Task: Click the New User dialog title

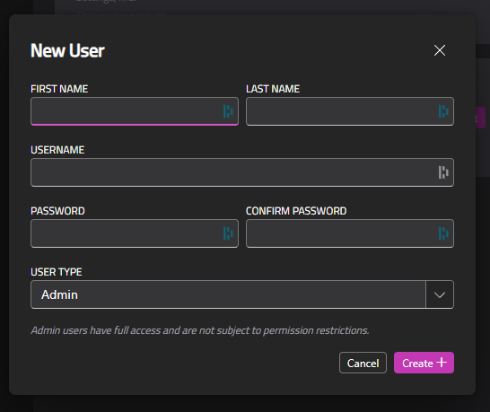Action: (x=67, y=50)
